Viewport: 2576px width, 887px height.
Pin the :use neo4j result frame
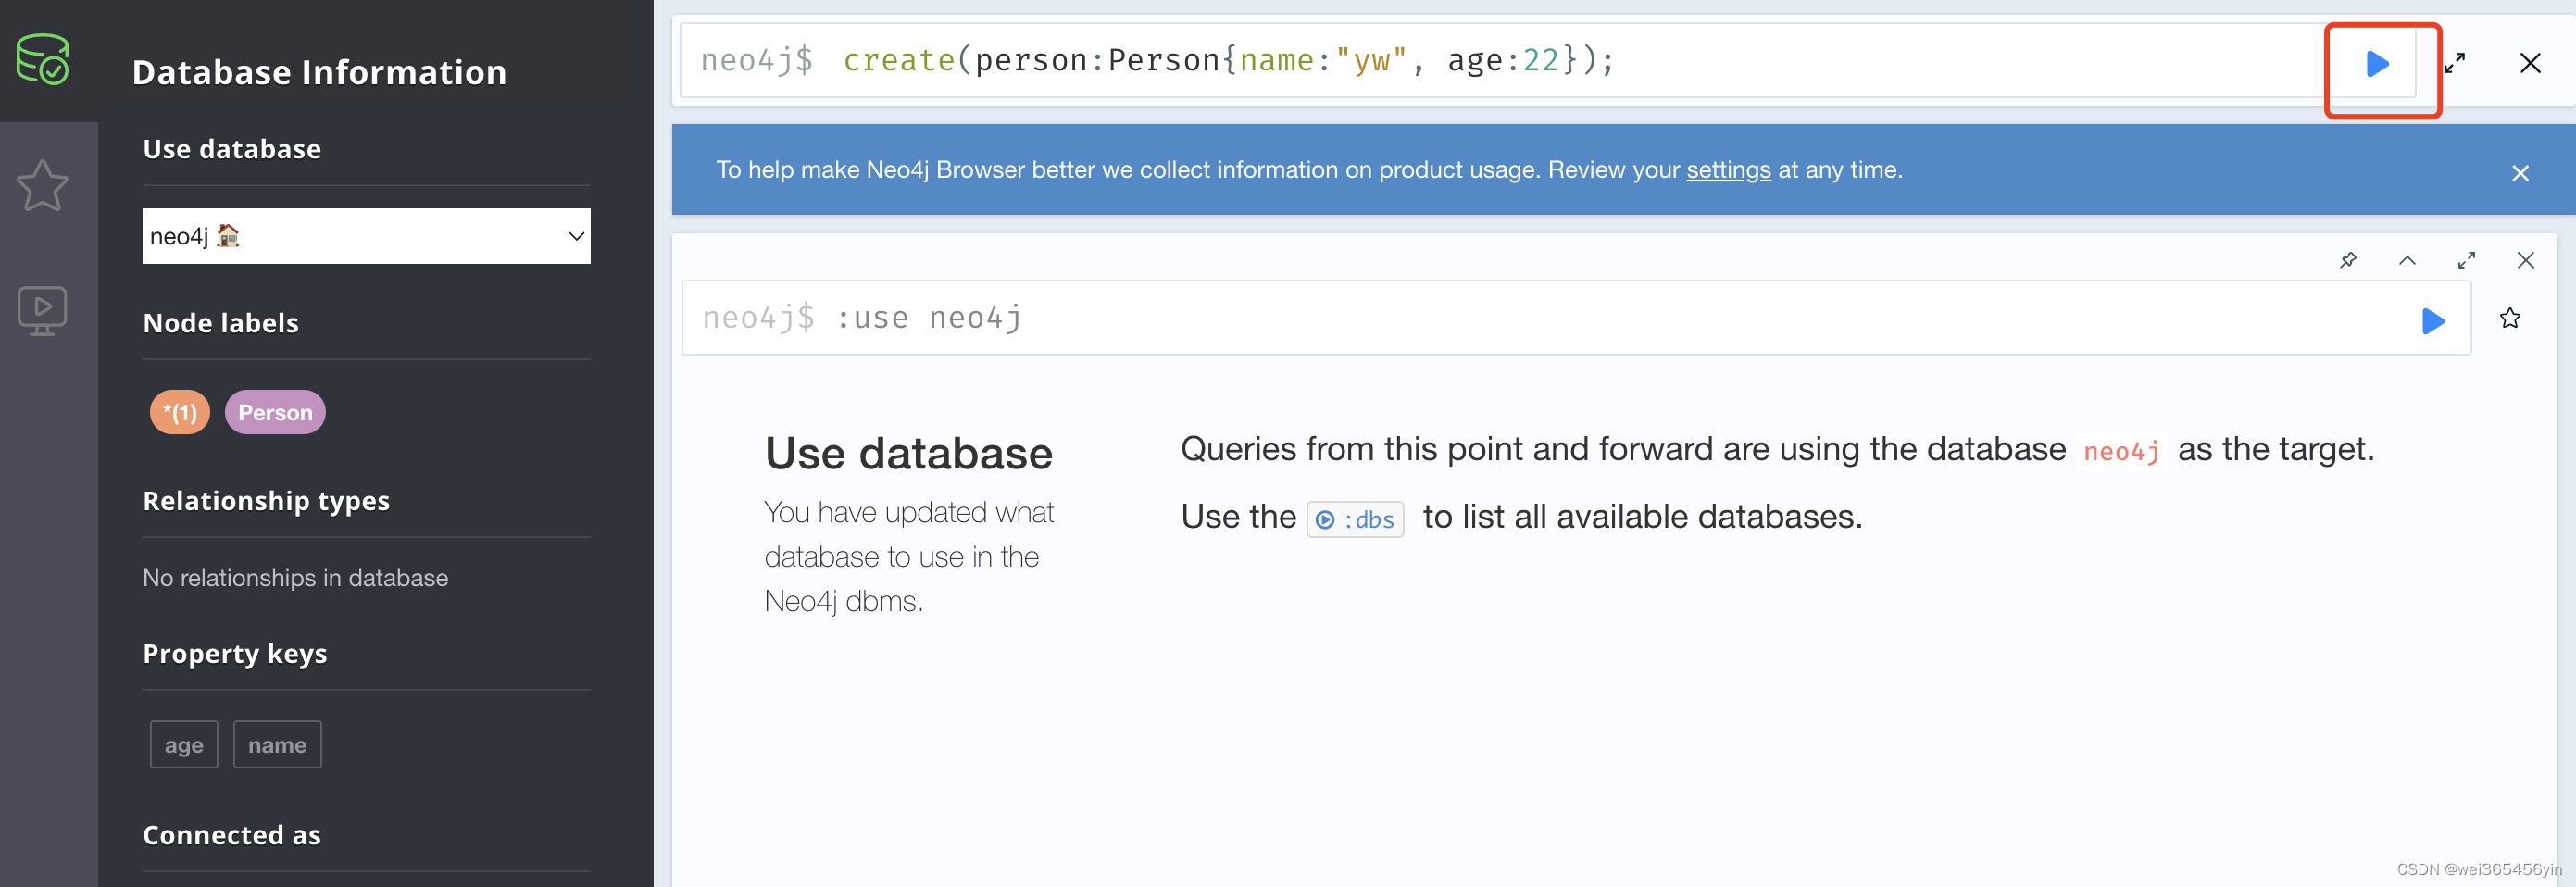[x=2349, y=260]
